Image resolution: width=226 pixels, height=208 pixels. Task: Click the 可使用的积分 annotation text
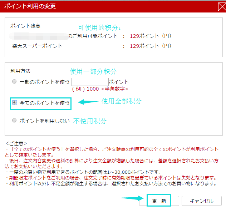click(100, 27)
